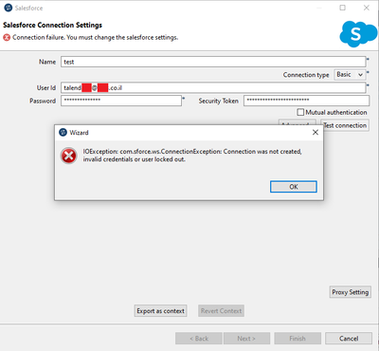Click OK in the Wizard error dialog
This screenshot has height=351, width=379.
294,187
